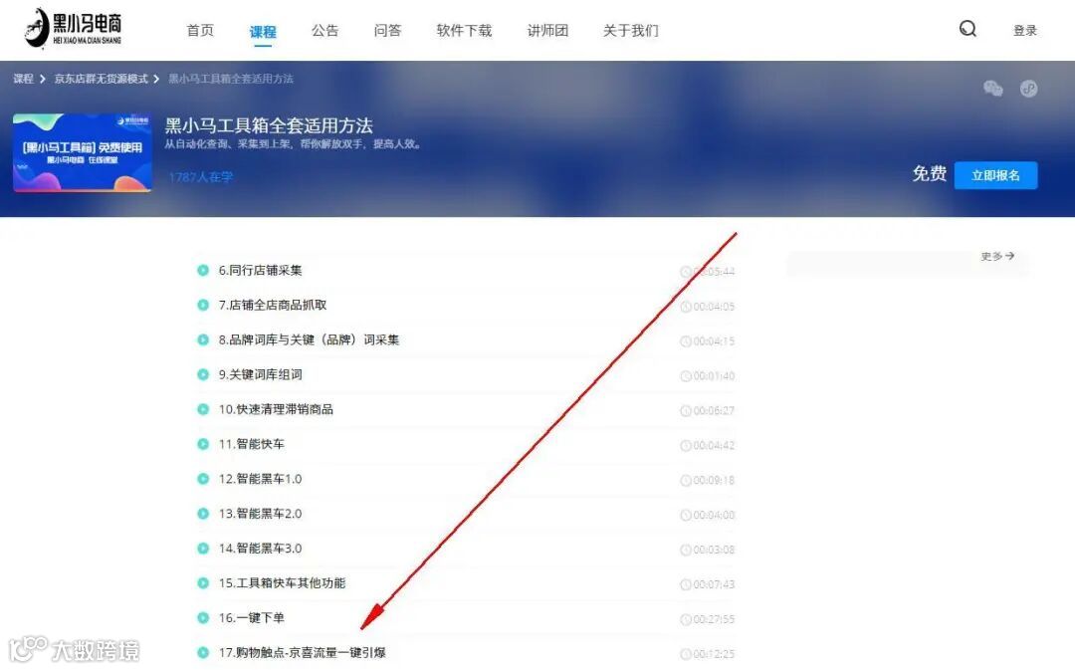Viewport: 1075px width, 670px height.
Task: Click play icon for 6.同行店铺采集
Action: click(x=203, y=270)
